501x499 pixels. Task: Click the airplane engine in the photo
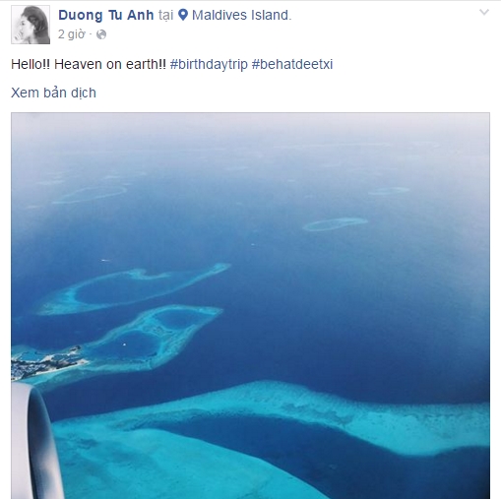[x=36, y=441]
